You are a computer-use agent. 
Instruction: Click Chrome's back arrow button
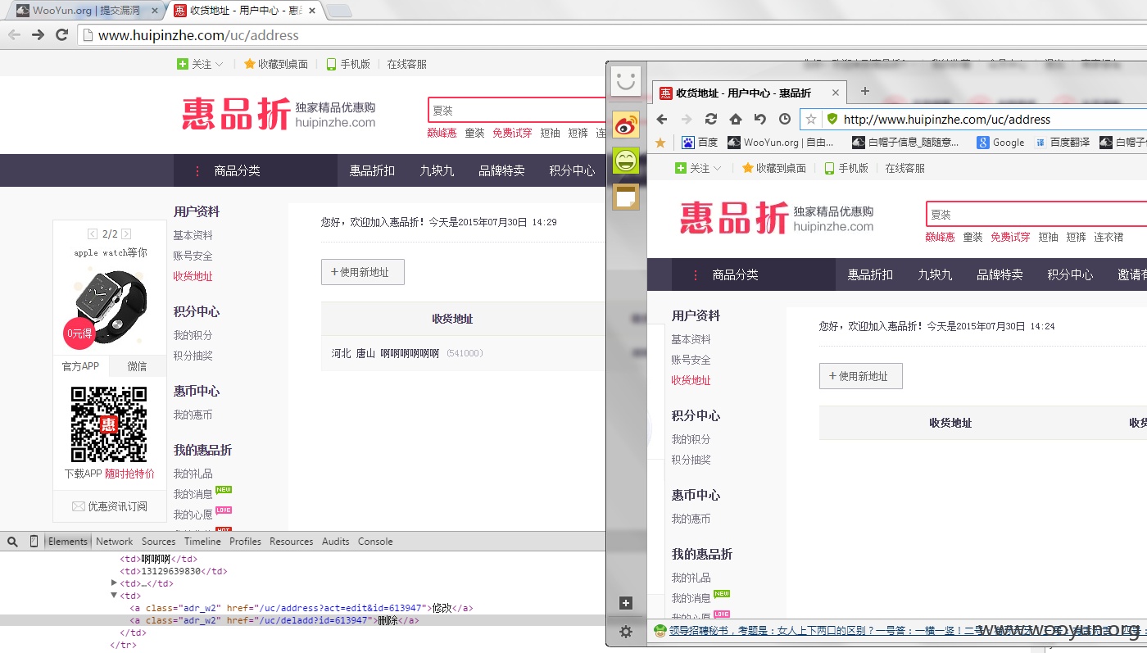[x=14, y=34]
